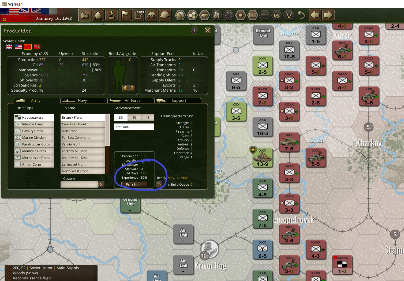Switch to the Army tab
Viewport: 404px width, 281px height.
[x=37, y=100]
